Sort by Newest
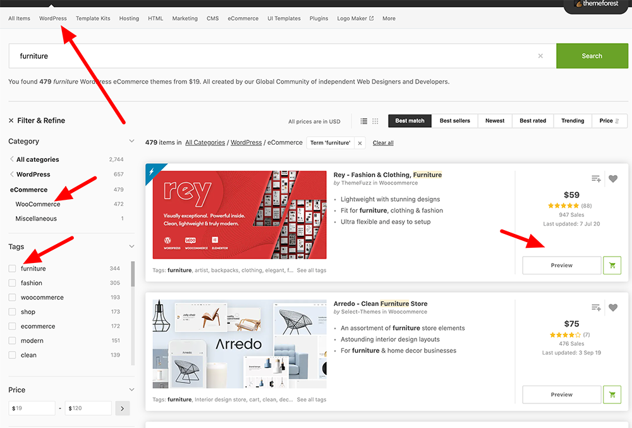Viewport: 632px width, 428px height. [495, 121]
